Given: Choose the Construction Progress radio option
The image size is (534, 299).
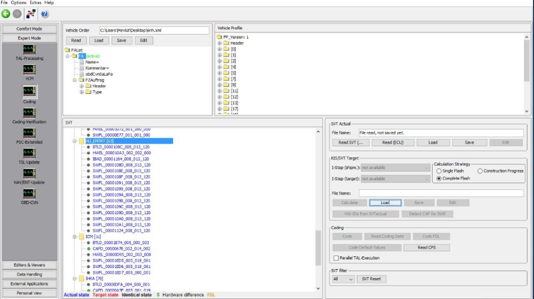Looking at the screenshot, I should [x=480, y=171].
